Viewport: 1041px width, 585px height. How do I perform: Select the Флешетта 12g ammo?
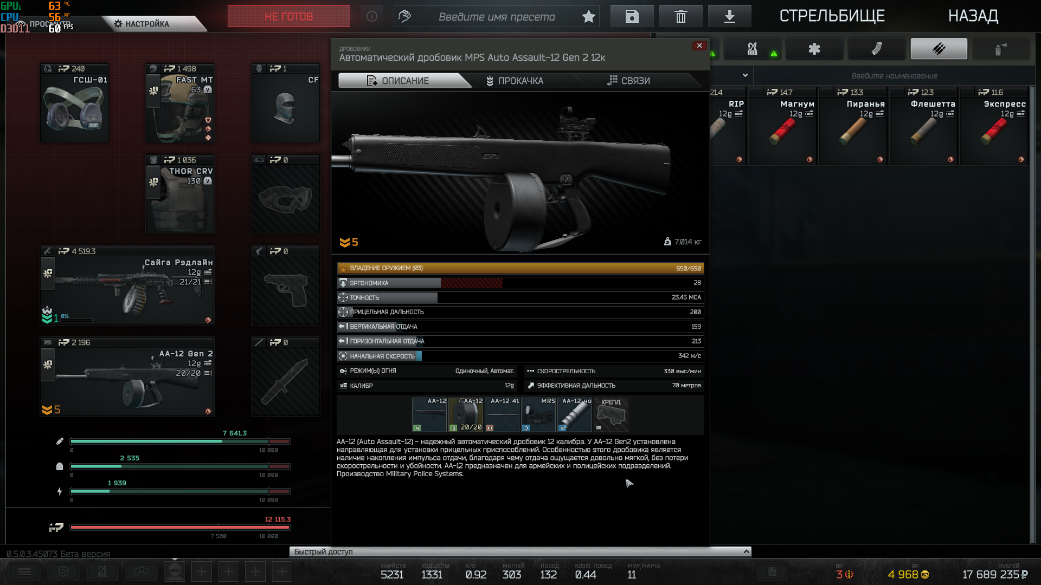(x=923, y=126)
